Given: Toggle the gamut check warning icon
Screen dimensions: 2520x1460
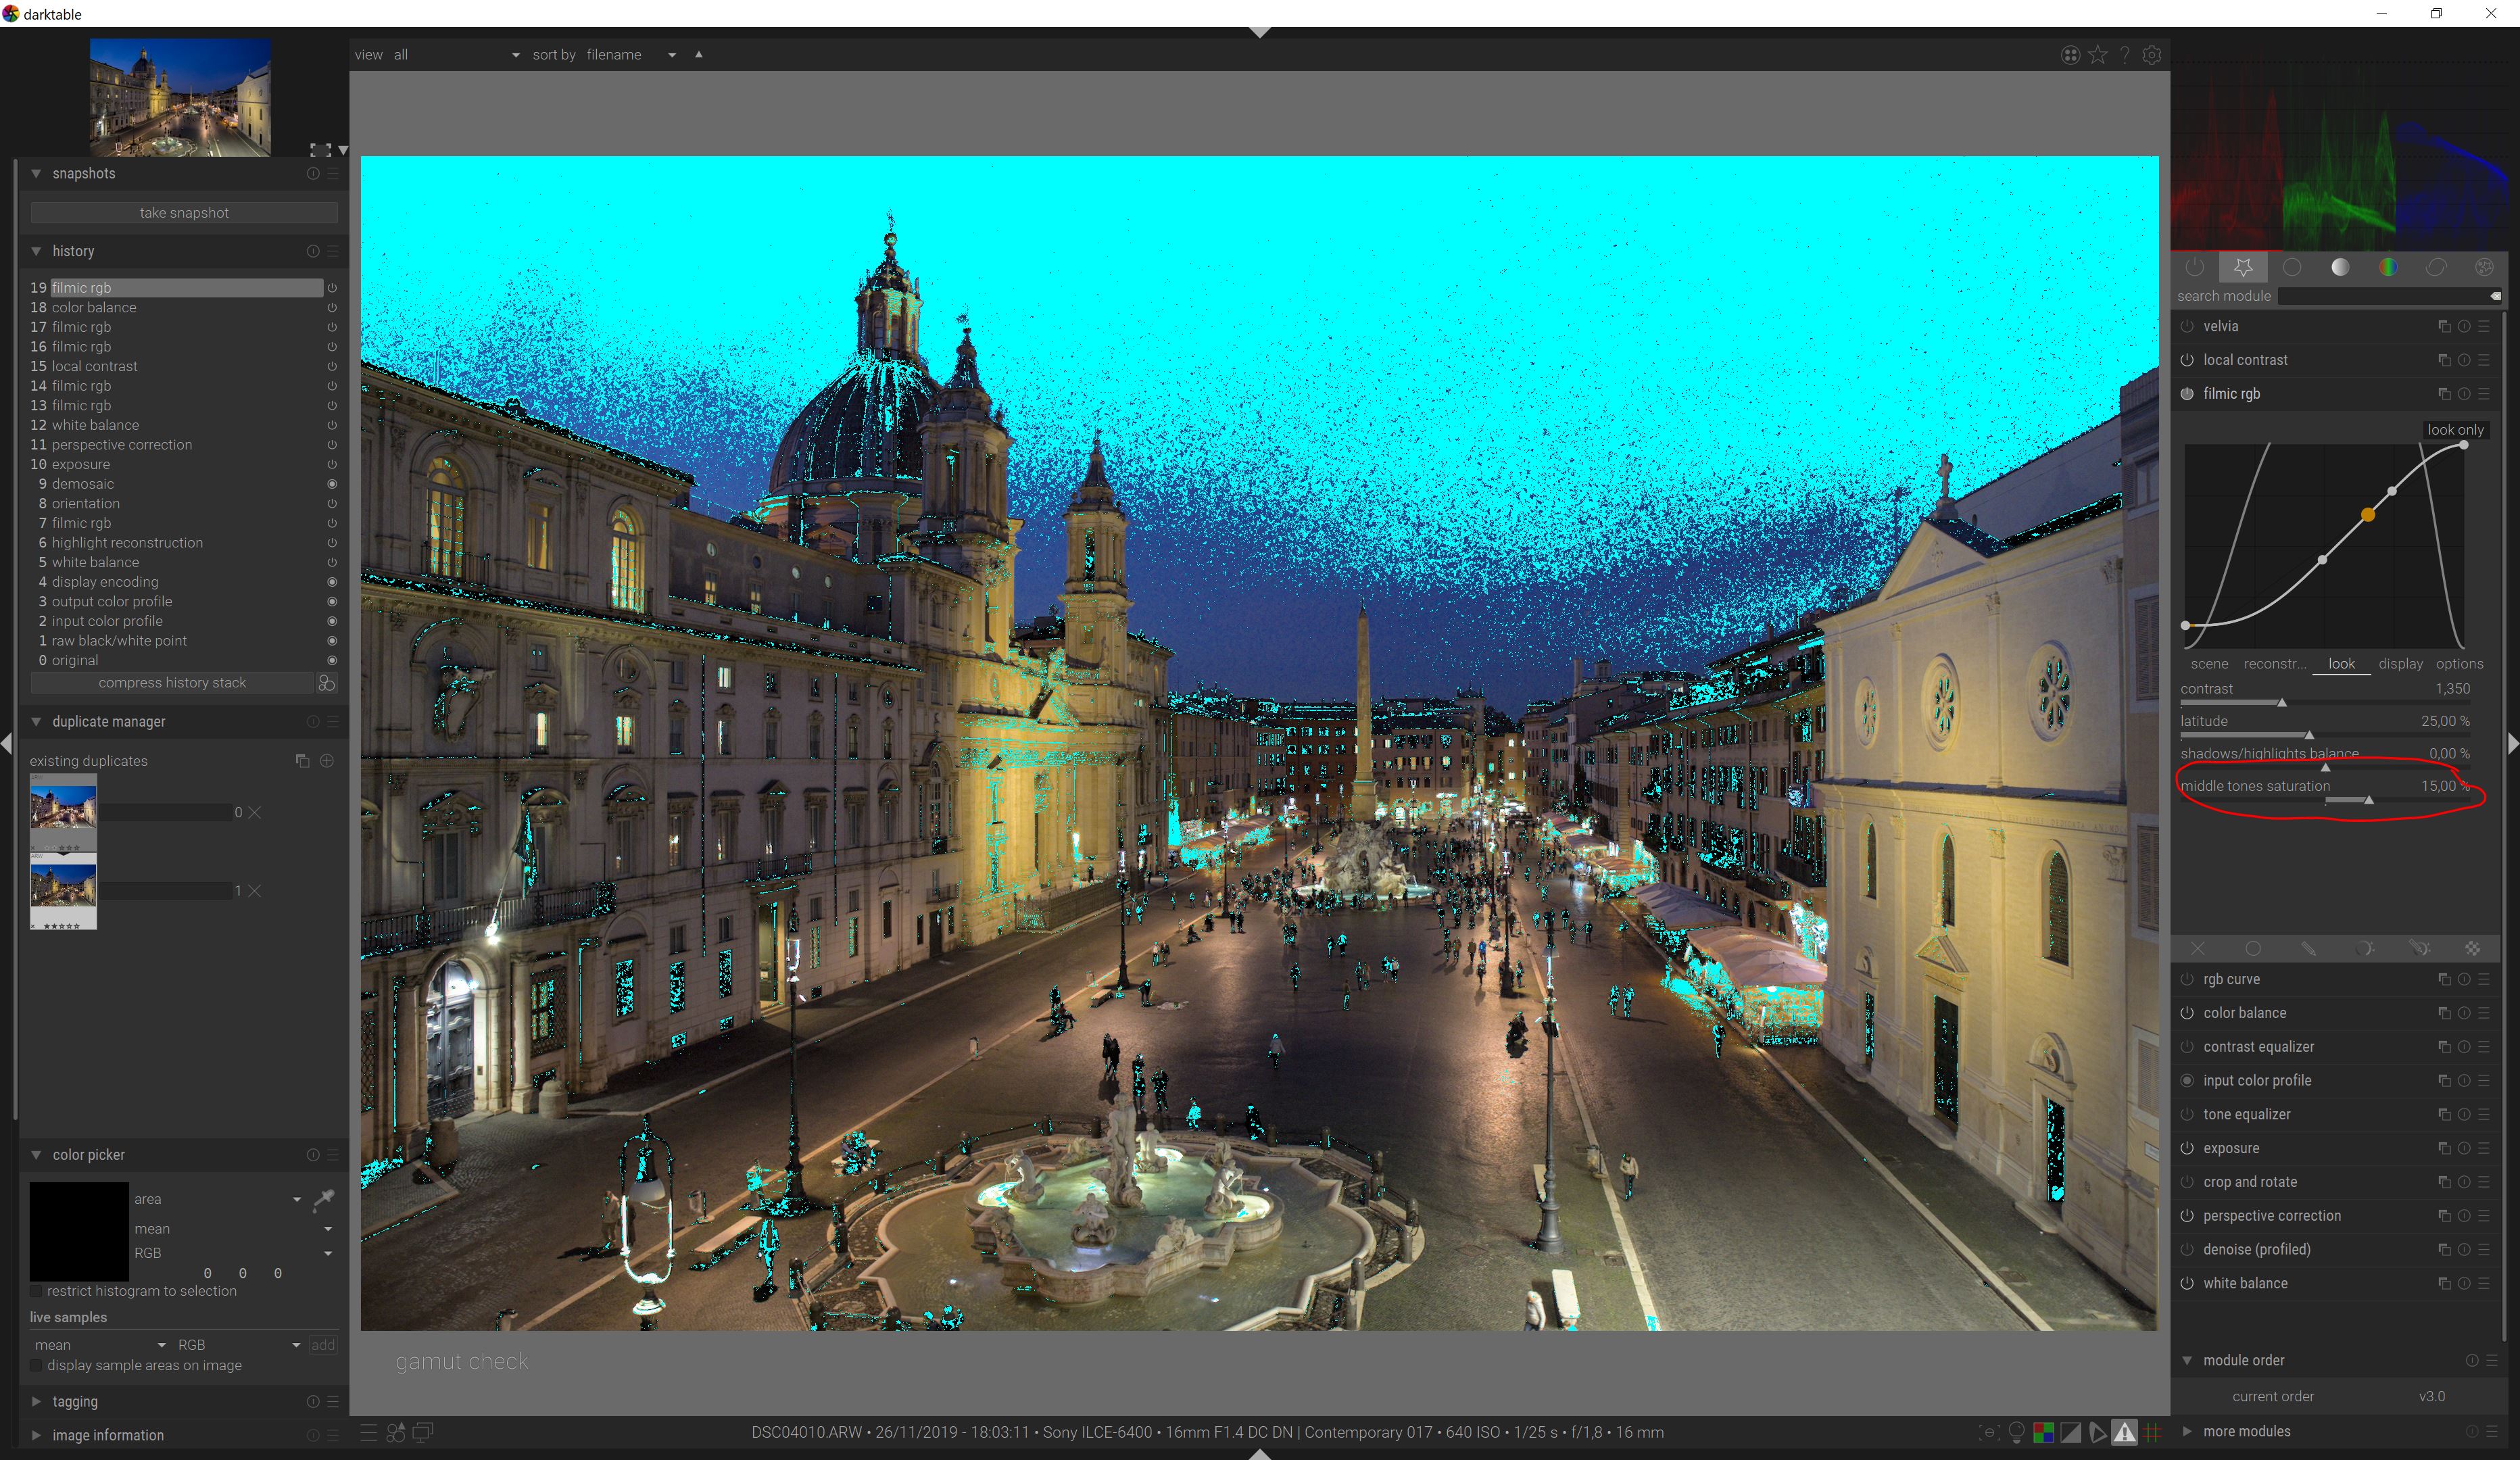Looking at the screenshot, I should click(2124, 1432).
